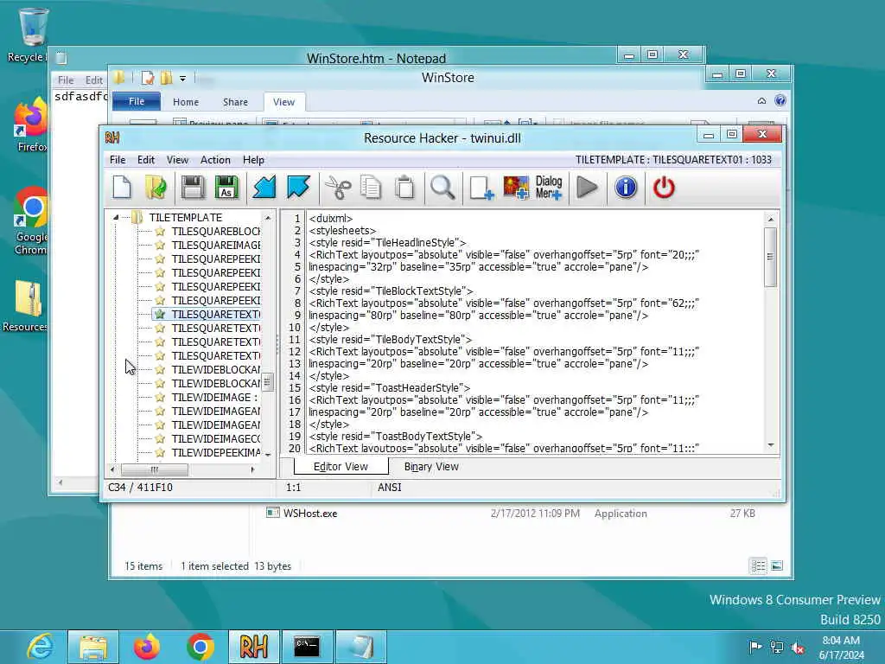Select TILESQUAREIMAGE resource in tree
The image size is (885, 664).
coord(215,245)
